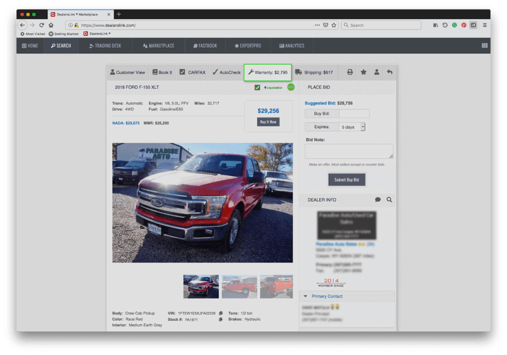The image size is (507, 355).
Task: Open the browser home page
Action: (51, 25)
